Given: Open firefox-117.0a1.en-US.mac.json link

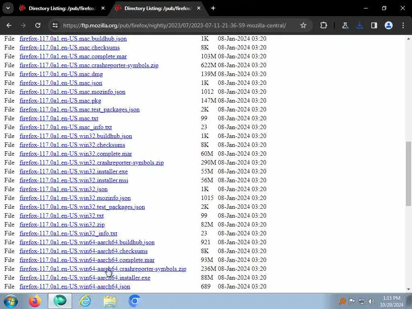Looking at the screenshot, I should tap(61, 83).
